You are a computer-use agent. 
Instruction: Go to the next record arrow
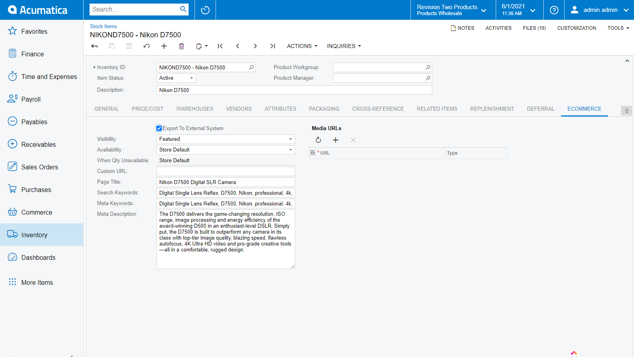[x=255, y=46]
